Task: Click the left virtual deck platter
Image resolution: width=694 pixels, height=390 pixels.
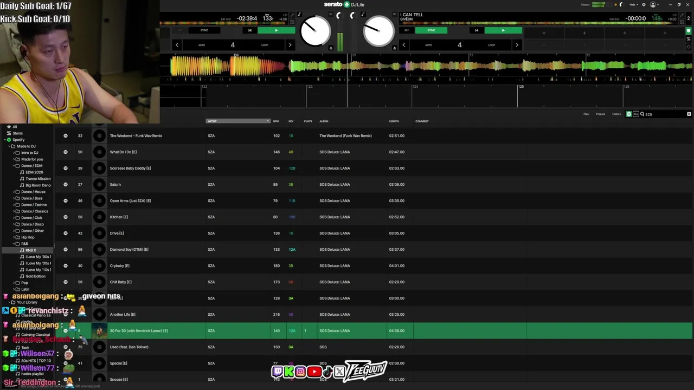Action: [315, 31]
